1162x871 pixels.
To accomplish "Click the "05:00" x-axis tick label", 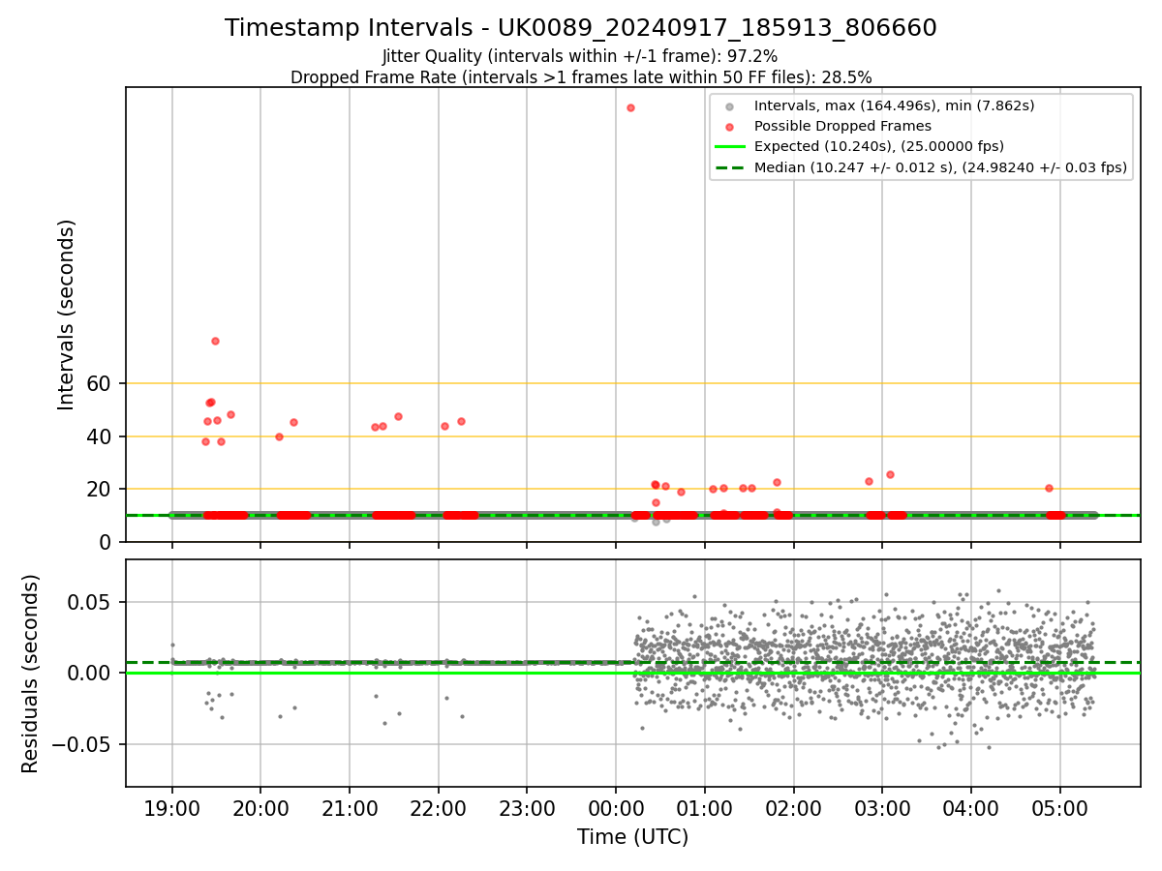I will point(1059,806).
